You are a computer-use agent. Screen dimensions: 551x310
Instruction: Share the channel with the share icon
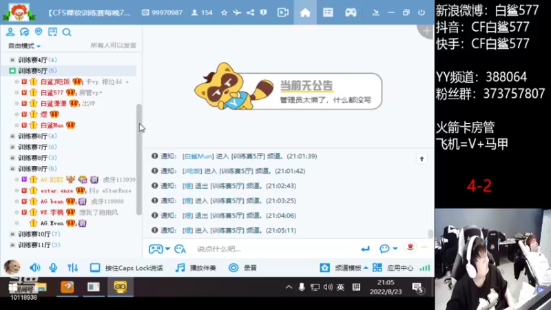click(x=250, y=12)
